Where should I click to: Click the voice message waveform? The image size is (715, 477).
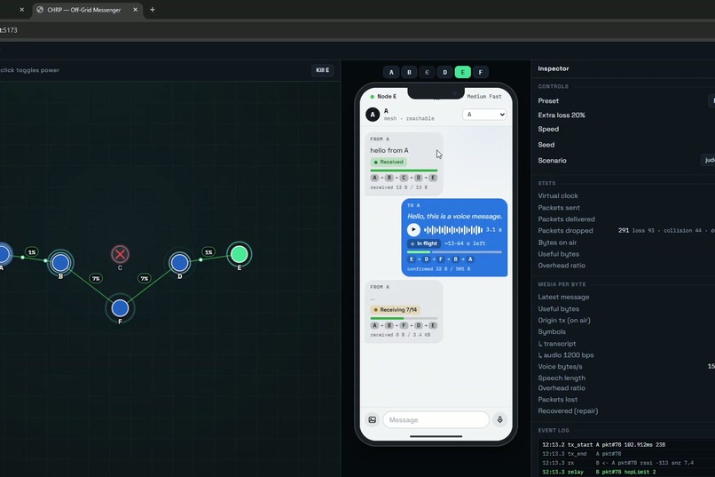pyautogui.click(x=452, y=229)
